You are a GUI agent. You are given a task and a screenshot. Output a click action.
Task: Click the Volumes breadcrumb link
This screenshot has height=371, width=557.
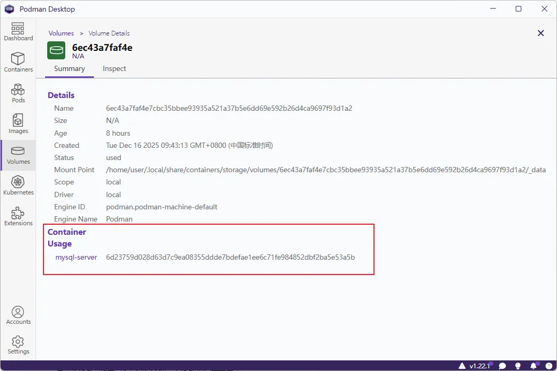point(61,33)
